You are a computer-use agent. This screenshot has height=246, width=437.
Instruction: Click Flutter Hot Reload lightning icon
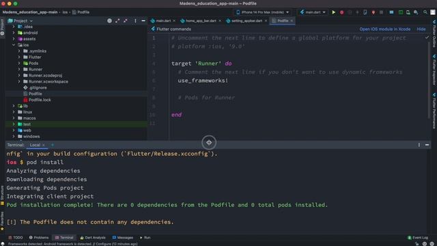357,12
